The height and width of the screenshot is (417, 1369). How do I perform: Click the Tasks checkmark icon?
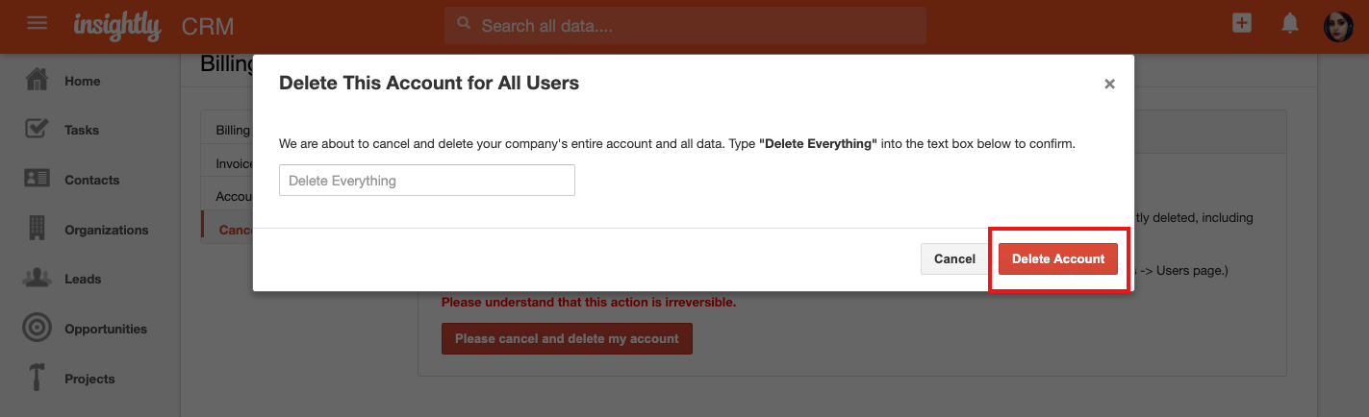pyautogui.click(x=37, y=129)
